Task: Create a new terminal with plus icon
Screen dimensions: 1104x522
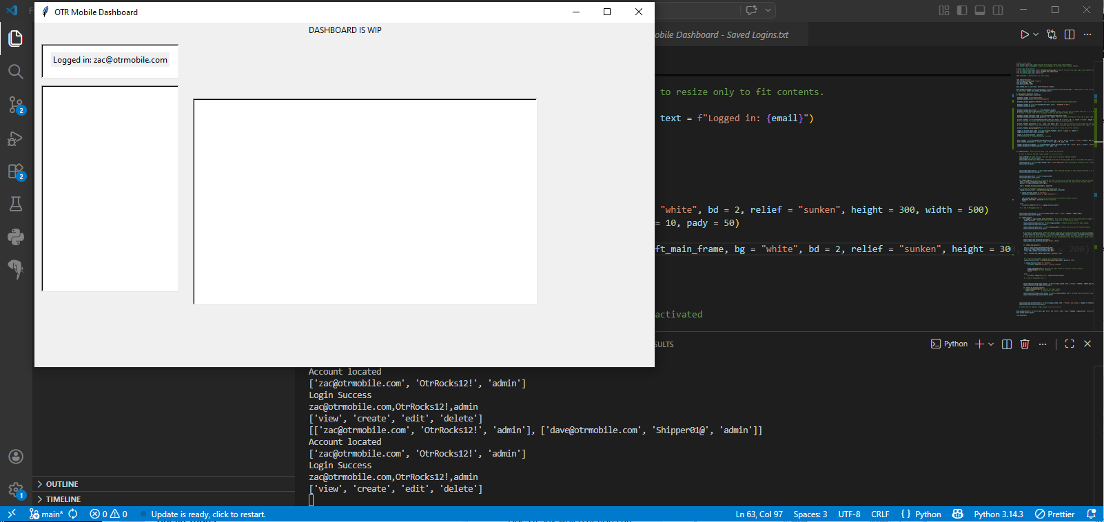Action: pyautogui.click(x=979, y=344)
